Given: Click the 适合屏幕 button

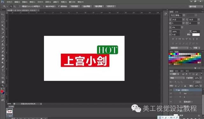Looking at the screenshot, I should (86, 6).
